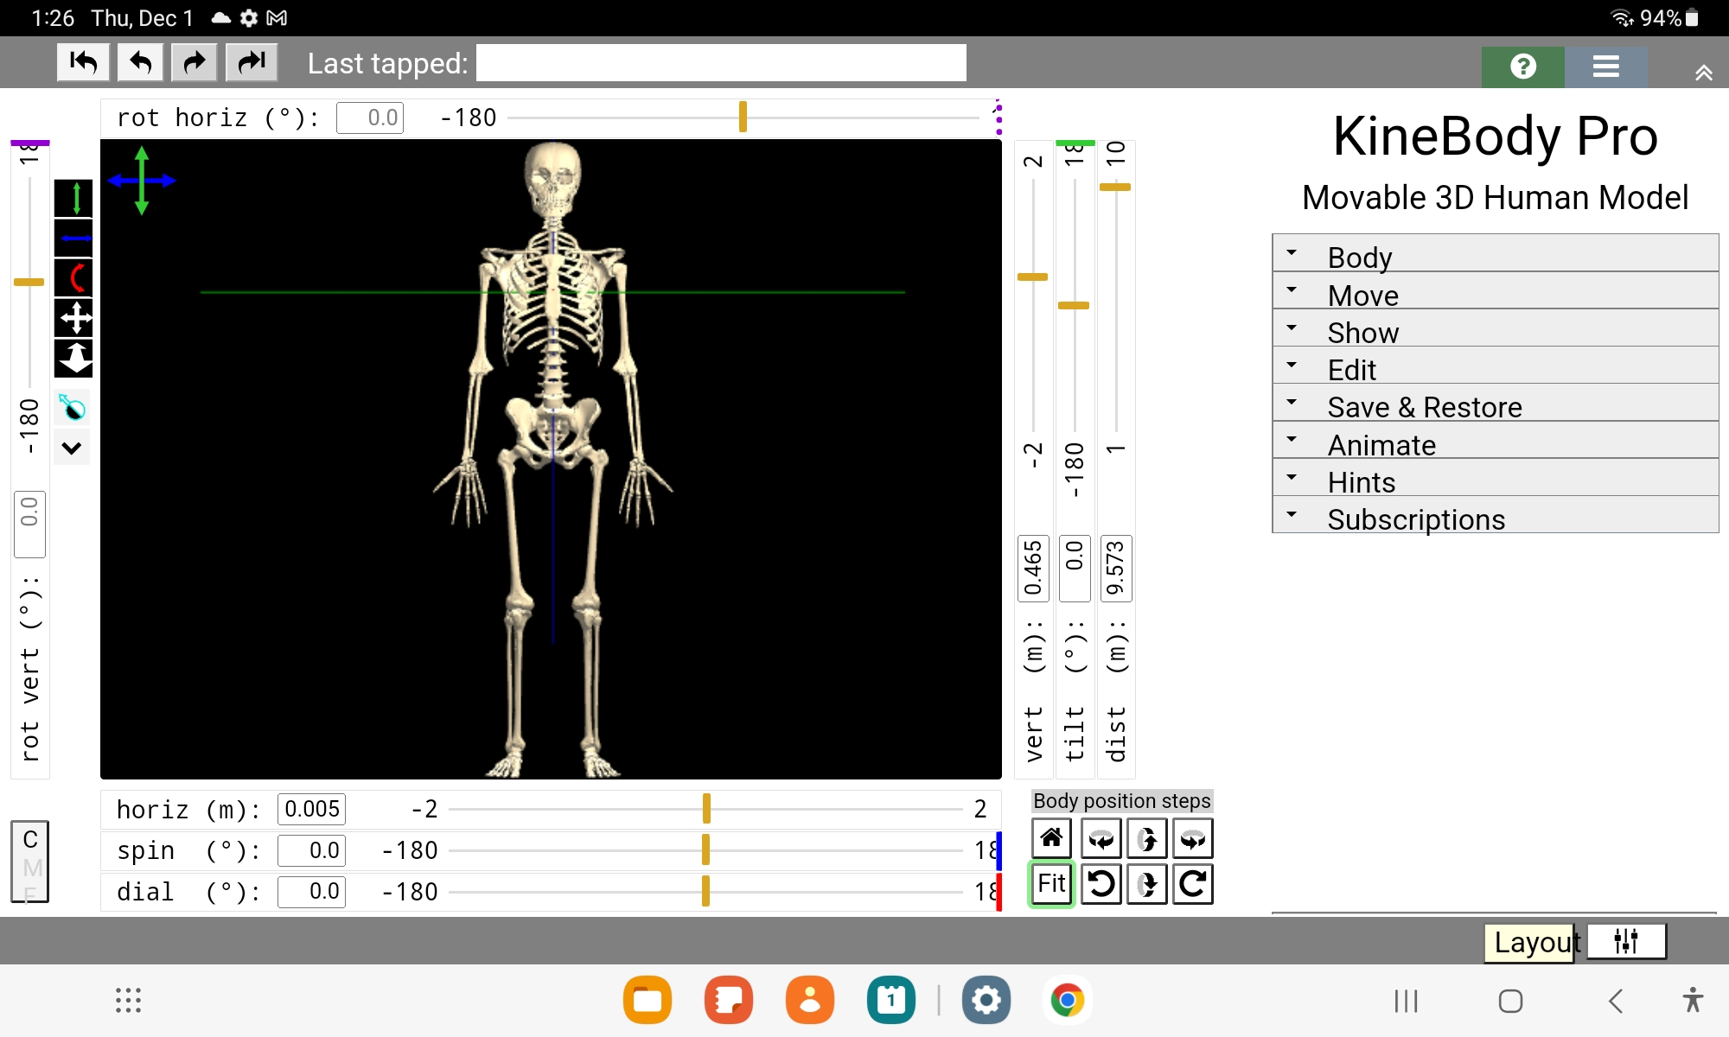Viewport: 1729px width, 1037px height.
Task: Click the rot vert value input field
Action: click(x=29, y=524)
